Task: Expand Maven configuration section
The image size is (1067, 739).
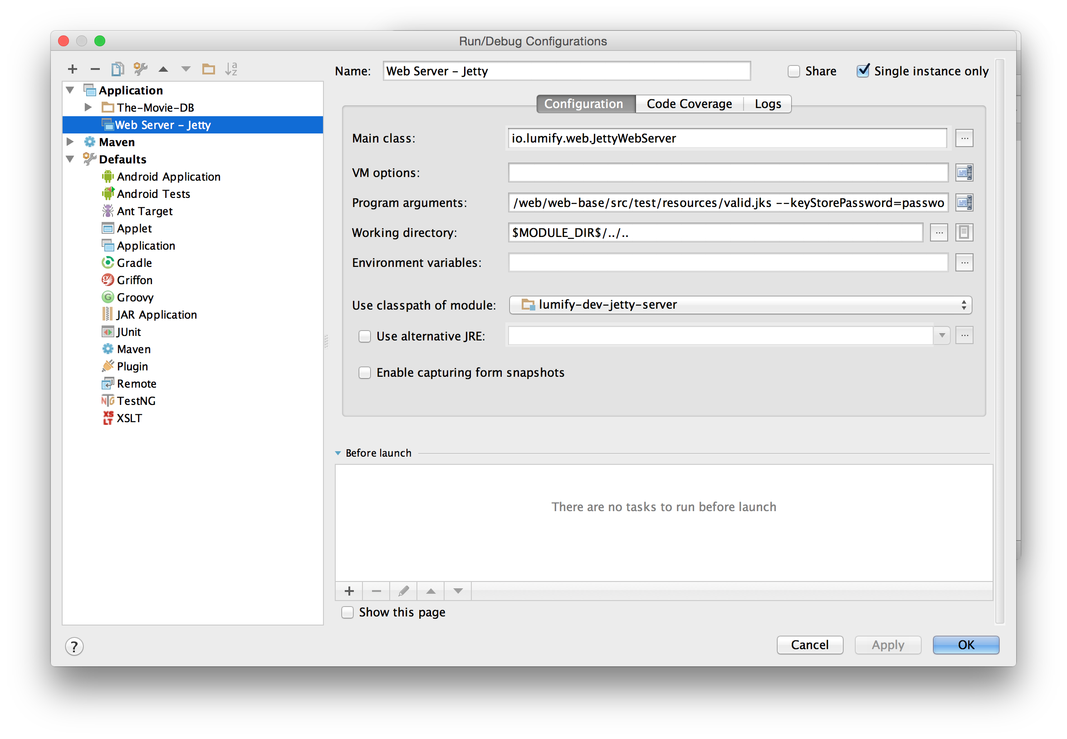Action: pyautogui.click(x=72, y=142)
